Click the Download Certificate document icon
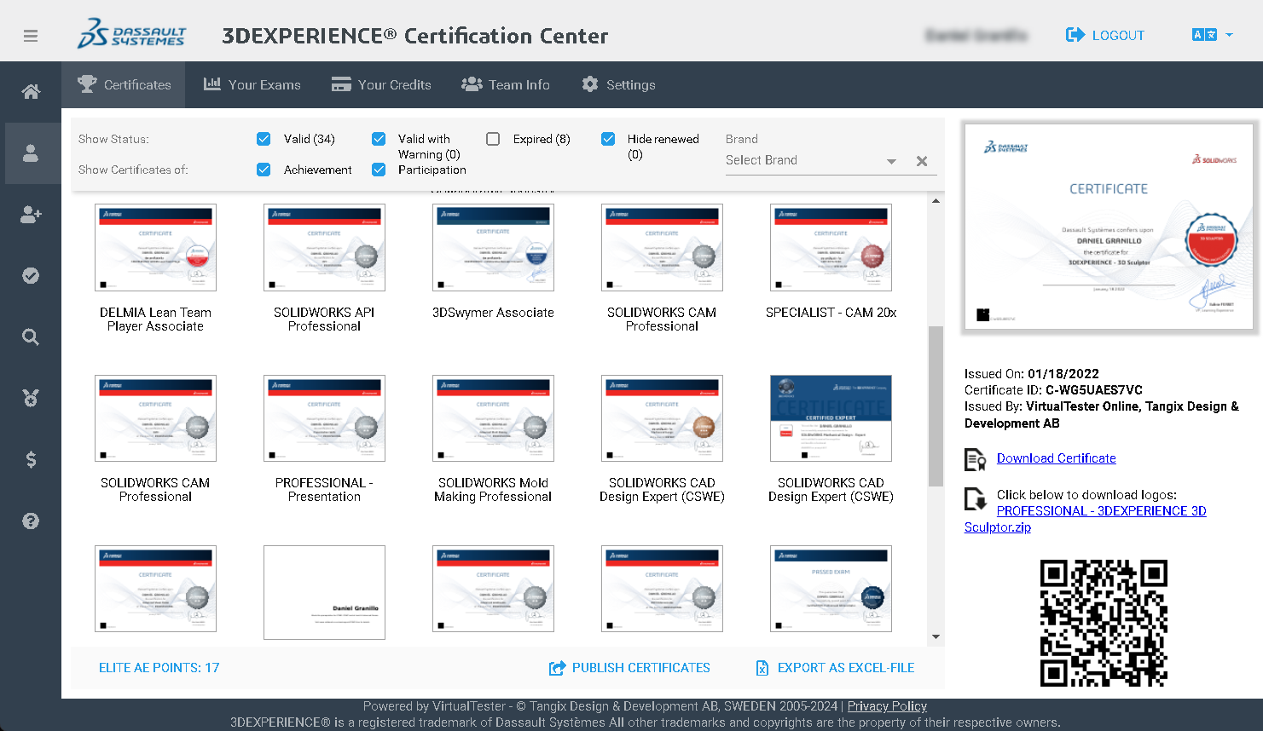1263x731 pixels. [976, 458]
